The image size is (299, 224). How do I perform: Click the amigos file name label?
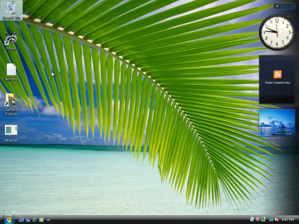click(11, 79)
